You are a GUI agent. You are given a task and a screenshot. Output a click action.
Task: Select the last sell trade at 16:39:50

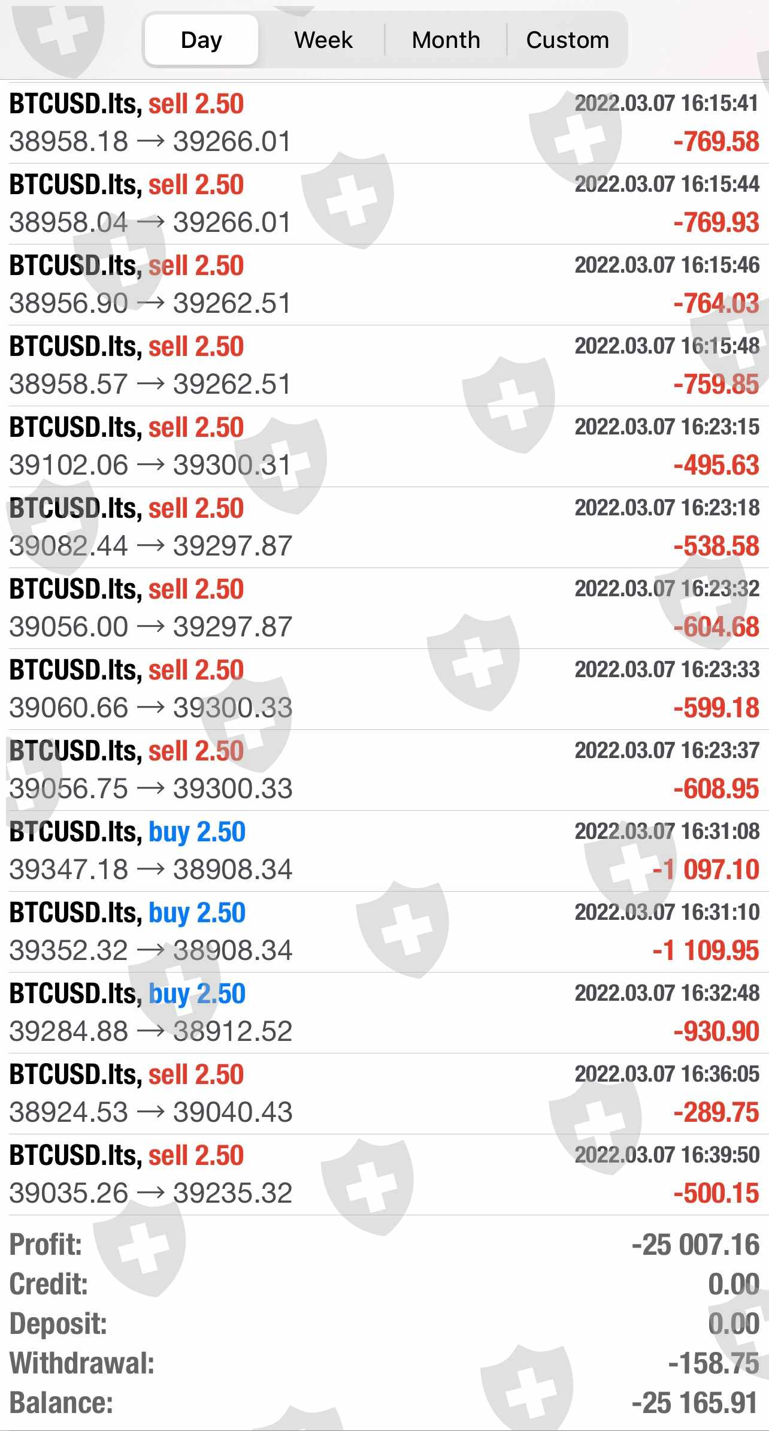coord(383,1175)
